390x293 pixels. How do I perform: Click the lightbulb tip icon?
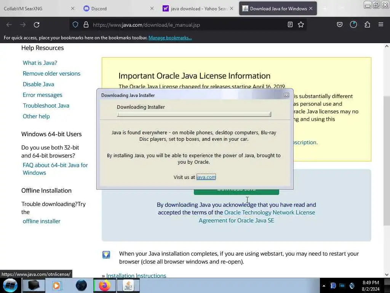106,254
